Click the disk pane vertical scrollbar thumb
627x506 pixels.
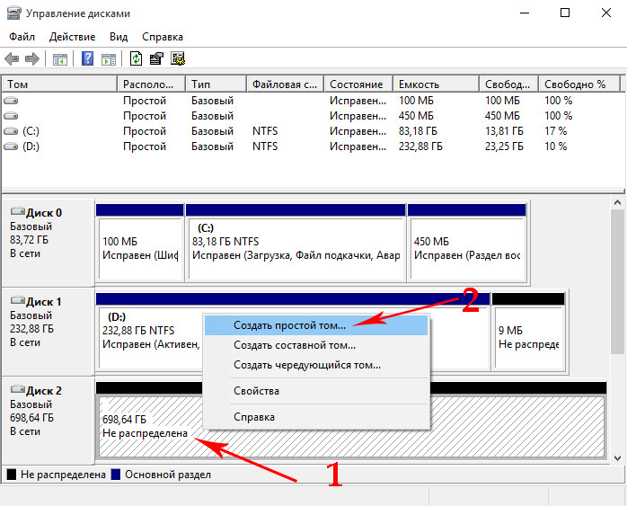(x=617, y=282)
